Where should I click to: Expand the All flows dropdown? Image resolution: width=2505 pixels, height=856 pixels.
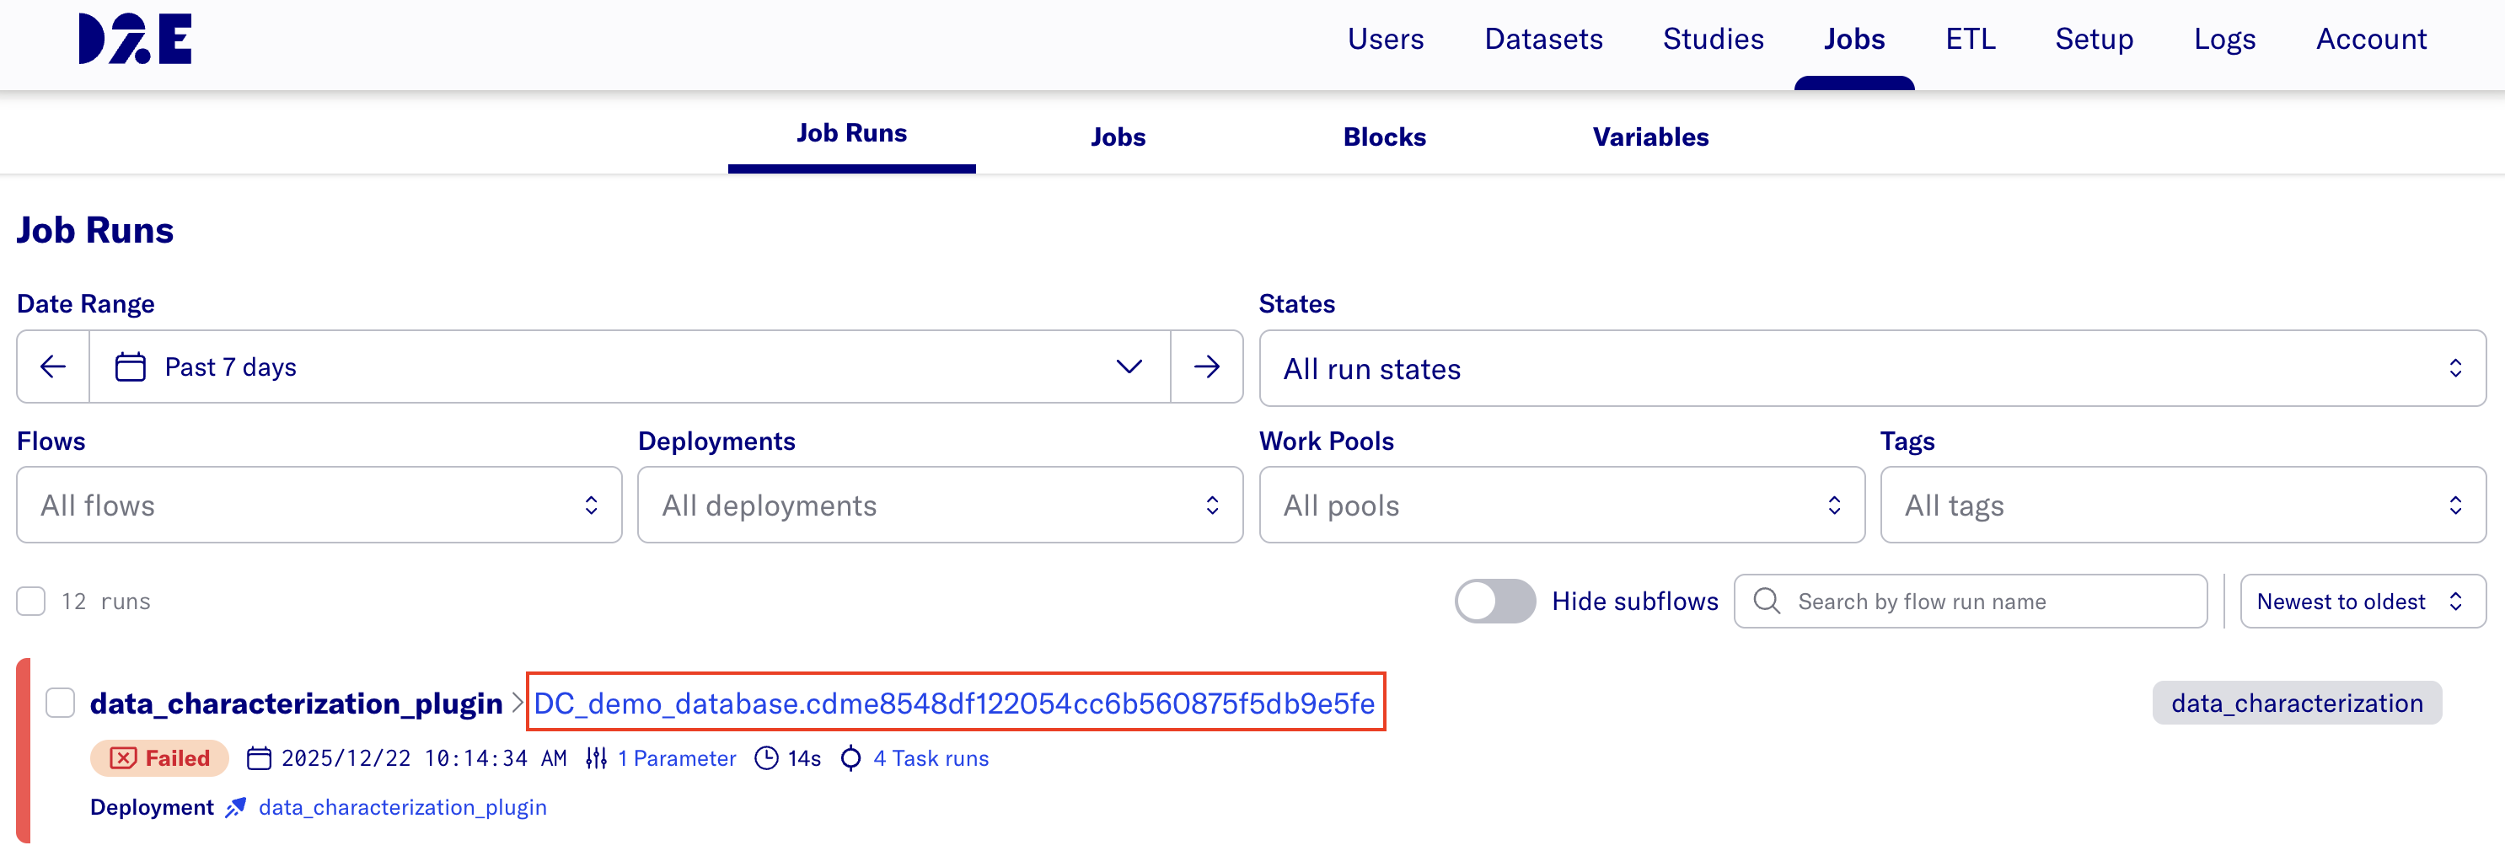tap(319, 506)
